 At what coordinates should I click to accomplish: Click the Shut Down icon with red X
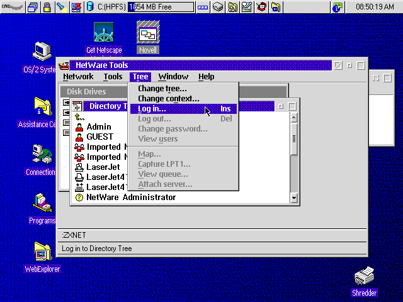pyautogui.click(x=76, y=7)
